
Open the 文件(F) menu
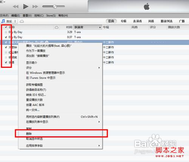tap(4, 16)
